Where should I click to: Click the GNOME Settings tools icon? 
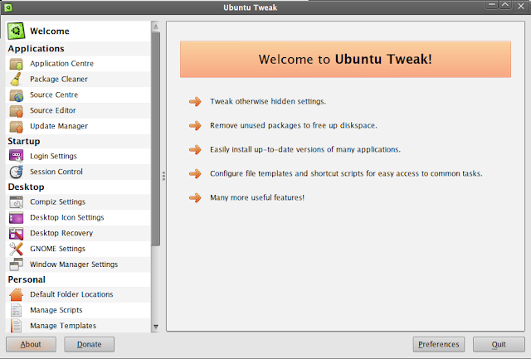tap(17, 249)
